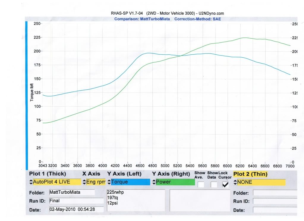The image size is (304, 221).
Task: Click the stepper arrows beside AutoPlot 4 LIVE
Action: (x=31, y=182)
